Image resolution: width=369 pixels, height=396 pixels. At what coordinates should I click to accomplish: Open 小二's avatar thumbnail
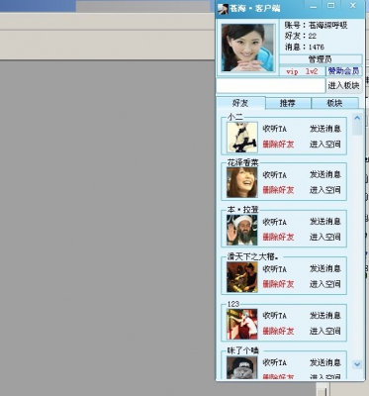coord(241,138)
